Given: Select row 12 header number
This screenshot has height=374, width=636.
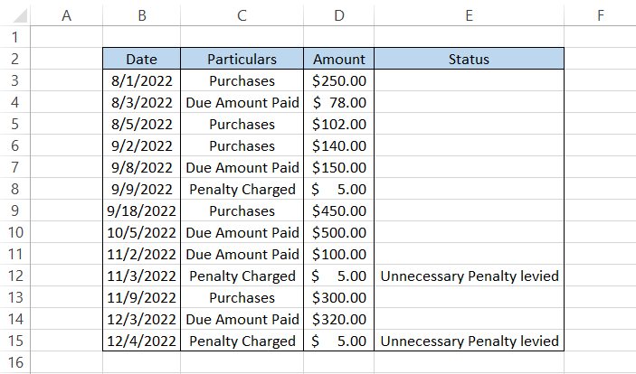Looking at the screenshot, I should point(14,276).
